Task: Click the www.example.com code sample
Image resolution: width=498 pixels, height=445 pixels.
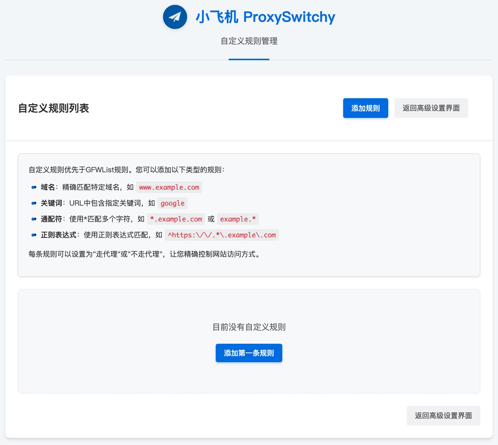Action: click(x=169, y=187)
